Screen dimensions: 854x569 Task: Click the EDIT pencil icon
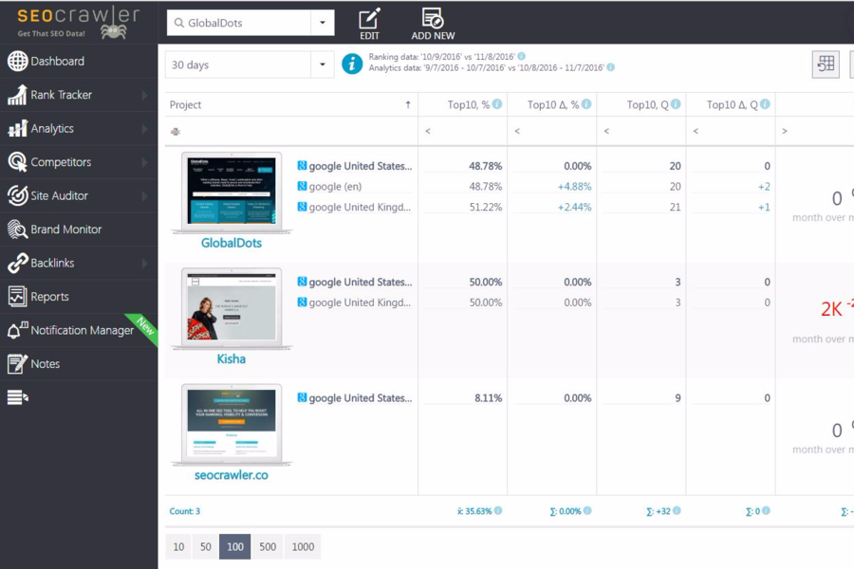click(x=369, y=18)
